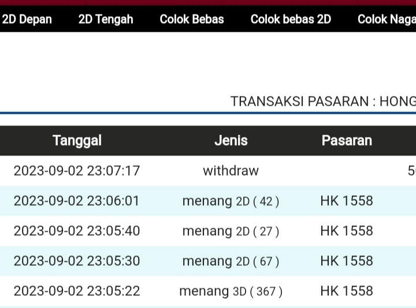The image size is (416, 308).
Task: Click the 23:06:01 date cell
Action: pos(77,201)
